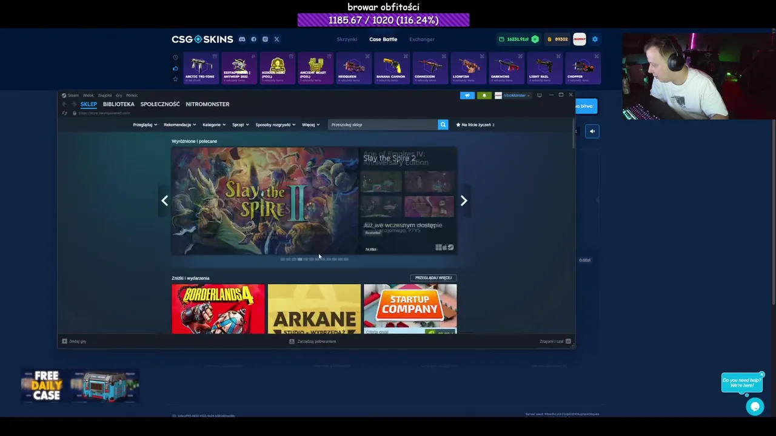Click Zarządzaj pobieraniem downloads link
The height and width of the screenshot is (436, 776).
(313, 342)
